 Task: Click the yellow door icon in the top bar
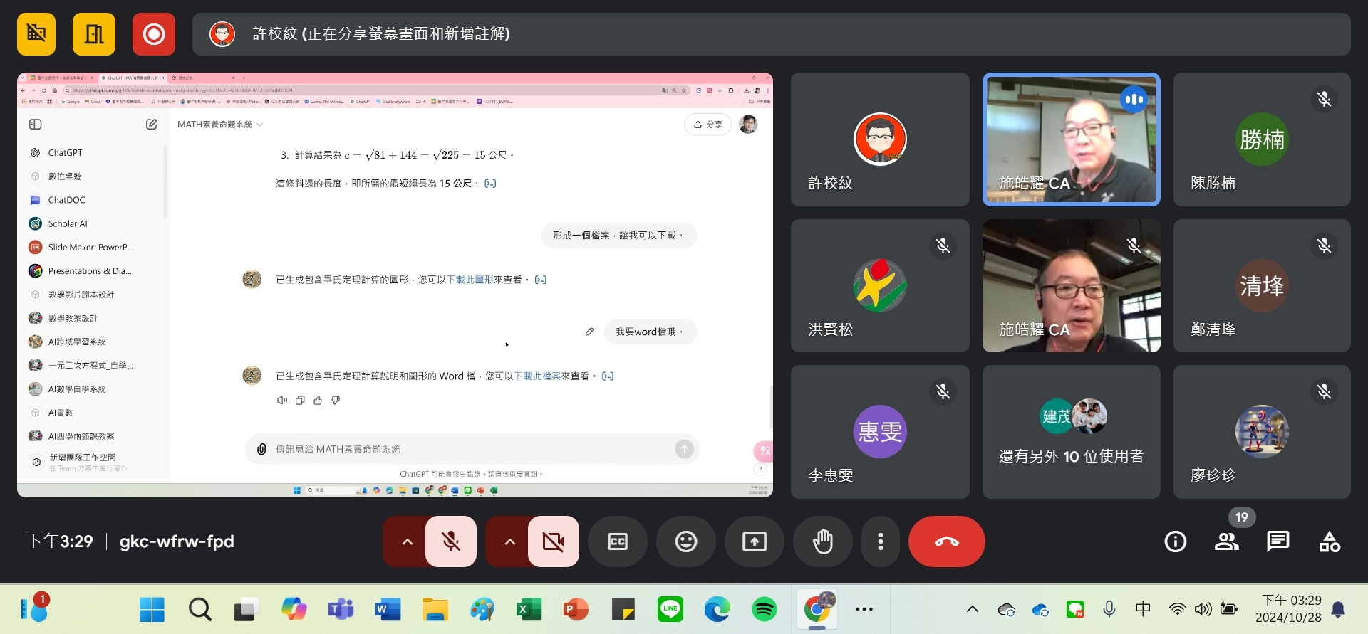tap(94, 34)
